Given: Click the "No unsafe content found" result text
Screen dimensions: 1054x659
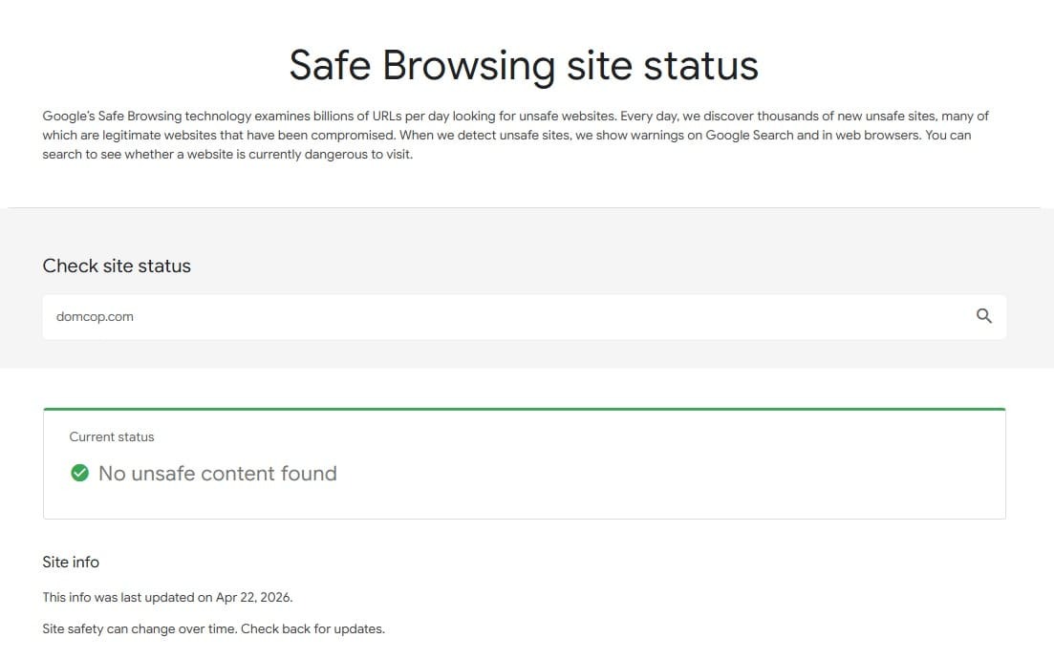Looking at the screenshot, I should (218, 473).
